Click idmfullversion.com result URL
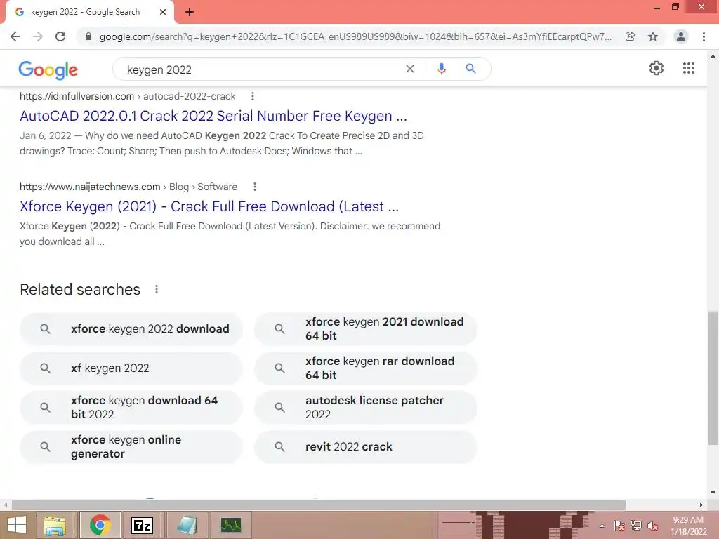The height and width of the screenshot is (539, 719). point(128,96)
